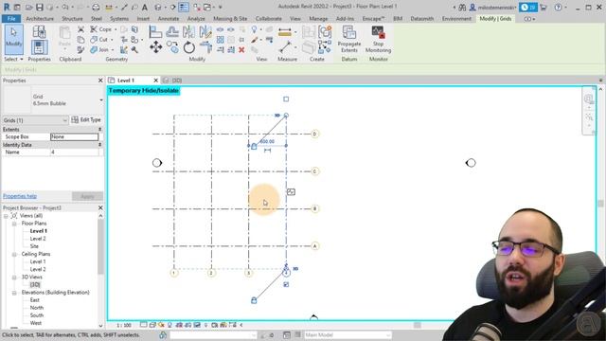Switch to the Massing & Site tab
Viewport: 606px width, 341px height.
click(230, 19)
